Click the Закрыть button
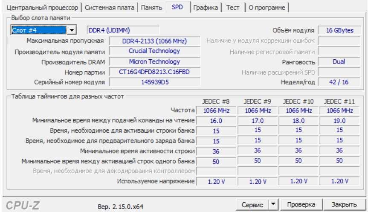The height and width of the screenshot is (212, 368). tap(344, 205)
